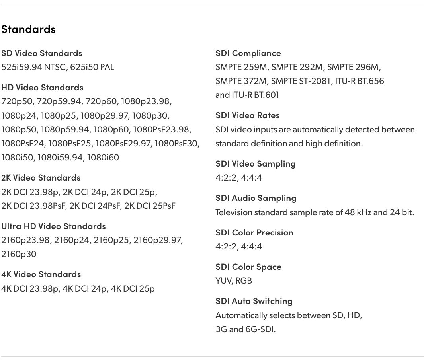Click the "3G and 6G-SDI." text line
Viewport: 426px width, 362px height.
pyautogui.click(x=245, y=329)
